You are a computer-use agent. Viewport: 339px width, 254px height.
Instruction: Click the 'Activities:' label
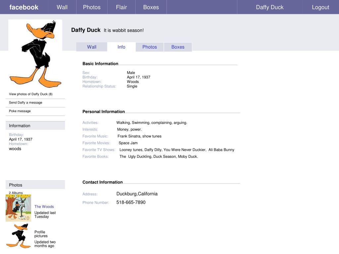pyautogui.click(x=90, y=122)
